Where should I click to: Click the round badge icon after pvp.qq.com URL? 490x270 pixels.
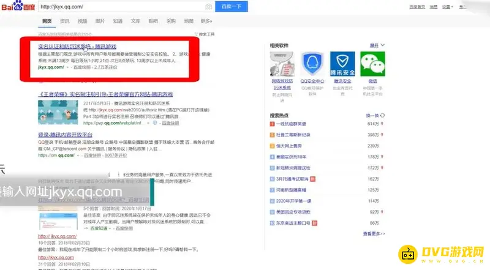click(x=155, y=123)
